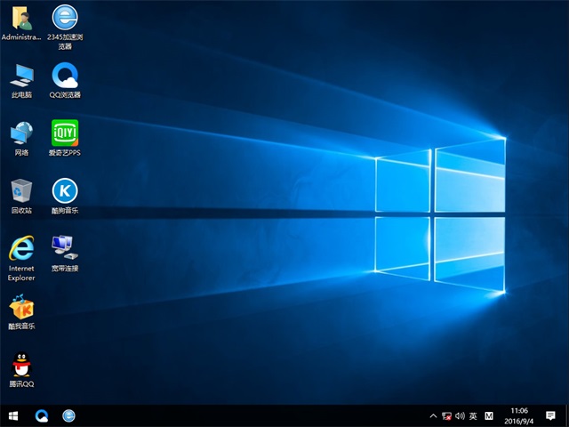
Task: Launch the 酷我音乐 desktop shortcut
Action: pos(21,308)
